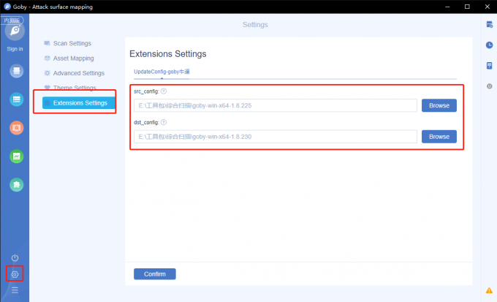
Task: Open the scan page sidebar icon
Action: click(x=17, y=71)
